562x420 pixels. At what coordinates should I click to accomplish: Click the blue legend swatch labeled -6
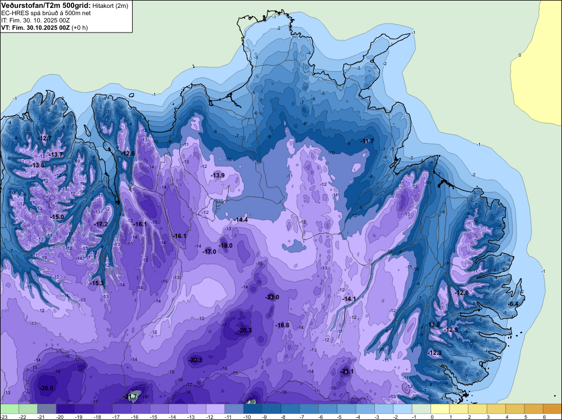pos(328,409)
